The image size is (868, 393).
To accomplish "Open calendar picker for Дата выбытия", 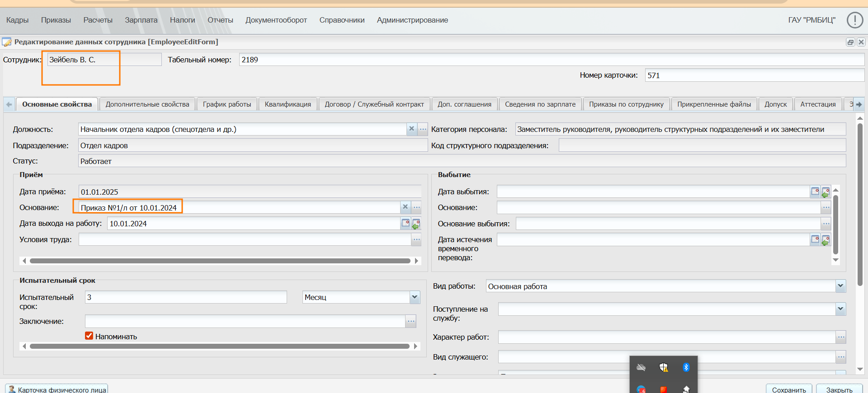I will [815, 192].
